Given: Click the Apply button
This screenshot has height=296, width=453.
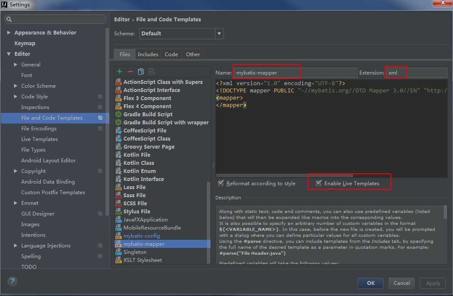Looking at the screenshot, I should [433, 283].
